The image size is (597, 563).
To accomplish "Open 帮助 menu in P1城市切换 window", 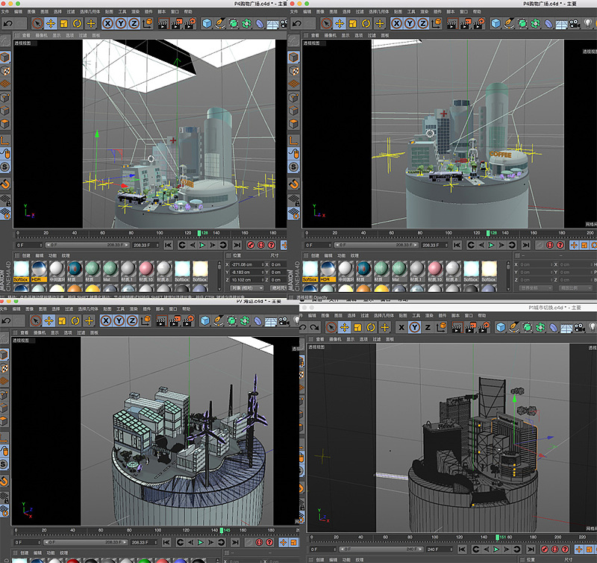I will [482, 315].
